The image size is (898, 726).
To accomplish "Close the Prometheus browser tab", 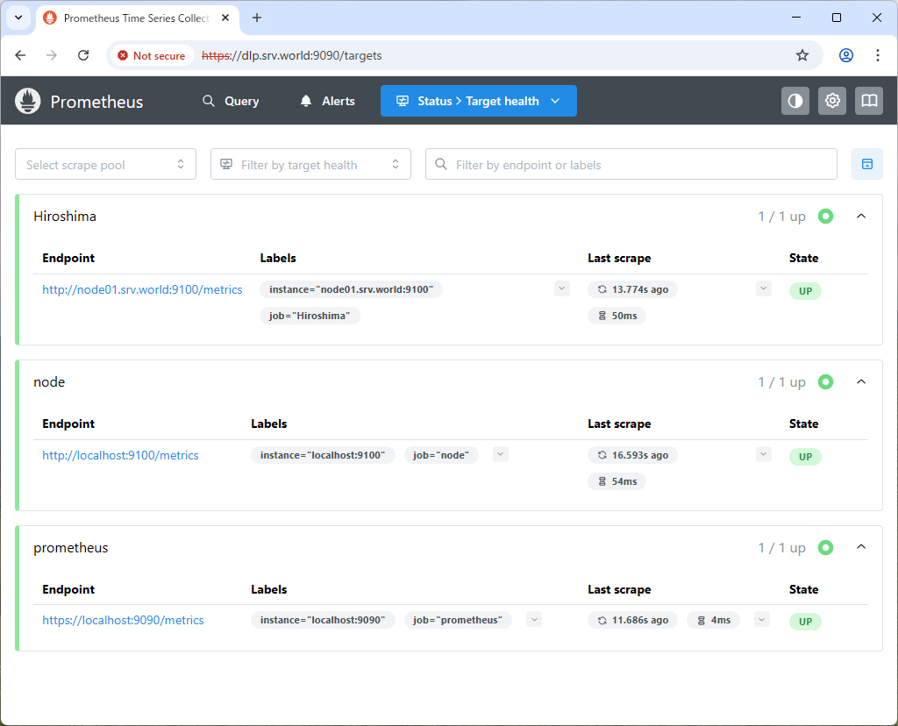I will [225, 18].
